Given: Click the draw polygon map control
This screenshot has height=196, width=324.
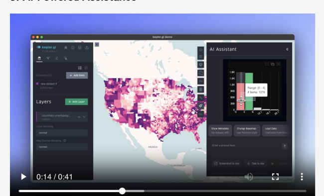Looking at the screenshot, I should coord(201,73).
